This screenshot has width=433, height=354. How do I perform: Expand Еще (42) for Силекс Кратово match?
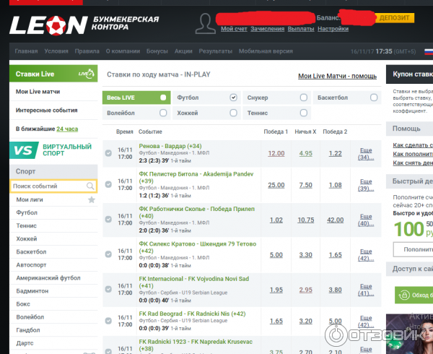pyautogui.click(x=366, y=254)
